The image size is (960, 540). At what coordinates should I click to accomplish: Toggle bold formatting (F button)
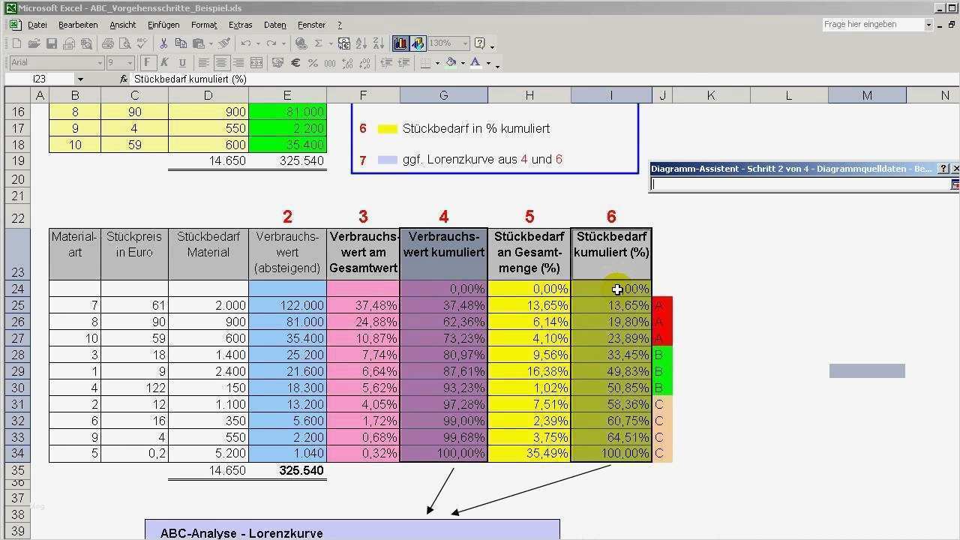148,63
